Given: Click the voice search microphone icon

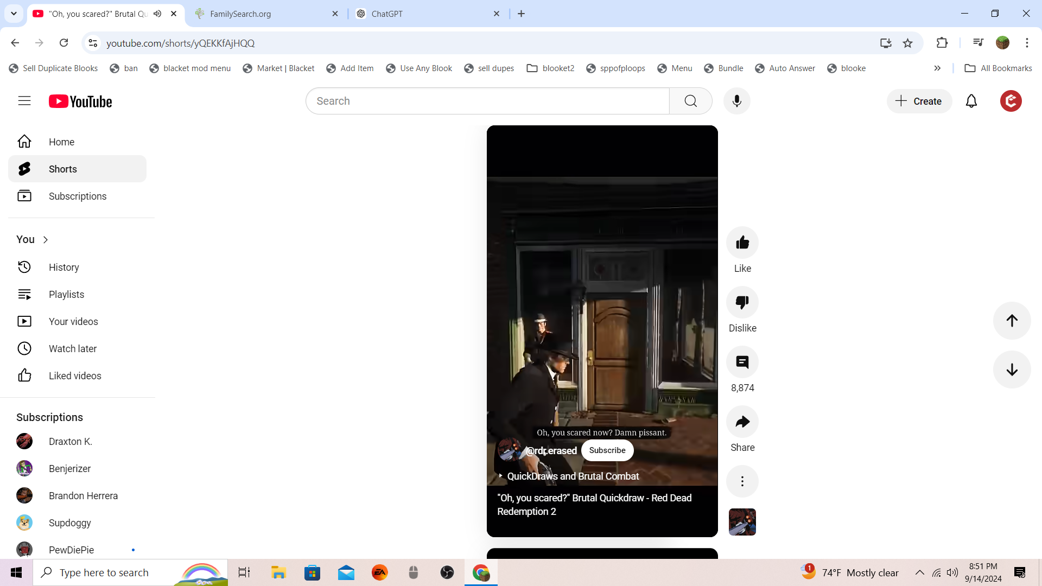Looking at the screenshot, I should tap(736, 101).
